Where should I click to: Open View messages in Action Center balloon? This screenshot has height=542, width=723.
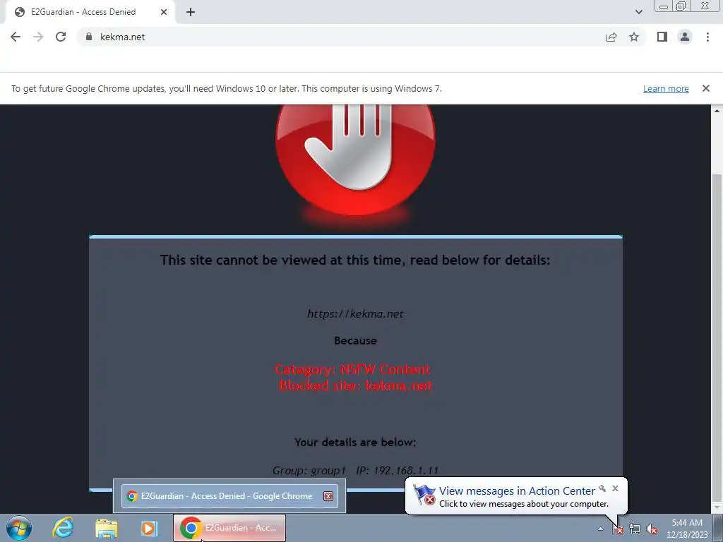pos(516,491)
